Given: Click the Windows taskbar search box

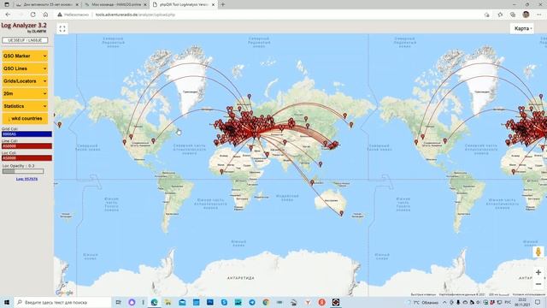Looking at the screenshot, I should point(62,302).
